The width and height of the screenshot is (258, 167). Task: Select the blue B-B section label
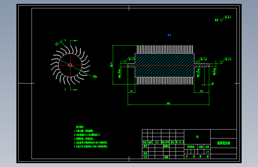pyautogui.click(x=169, y=35)
